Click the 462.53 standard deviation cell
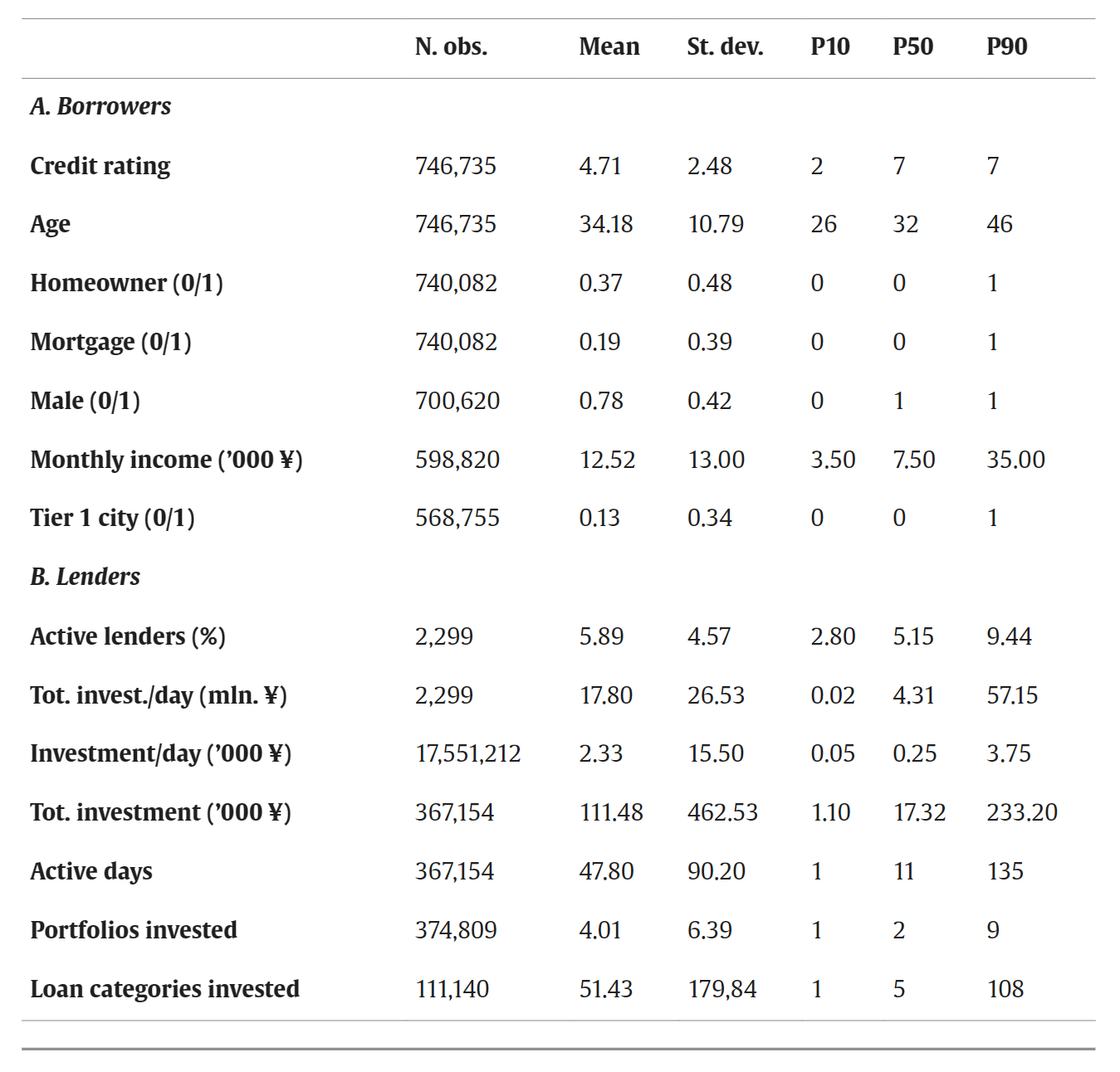This screenshot has height=1072, width=1120. [722, 812]
